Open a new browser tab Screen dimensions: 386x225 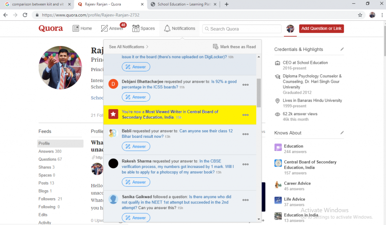click(227, 4)
